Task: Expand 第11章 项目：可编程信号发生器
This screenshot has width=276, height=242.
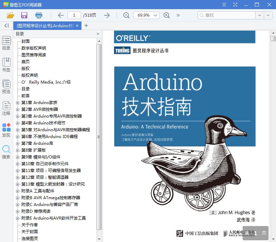Action: click(x=17, y=171)
